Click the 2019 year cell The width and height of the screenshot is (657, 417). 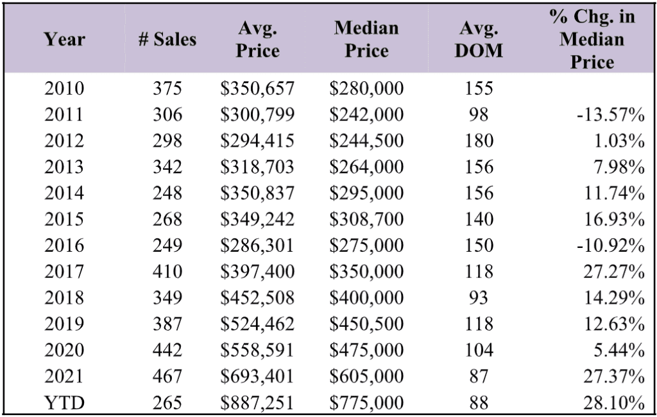(64, 324)
